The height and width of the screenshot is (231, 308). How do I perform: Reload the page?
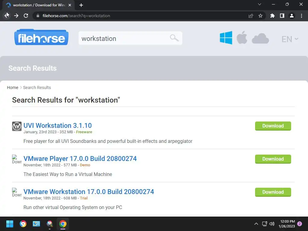26,16
